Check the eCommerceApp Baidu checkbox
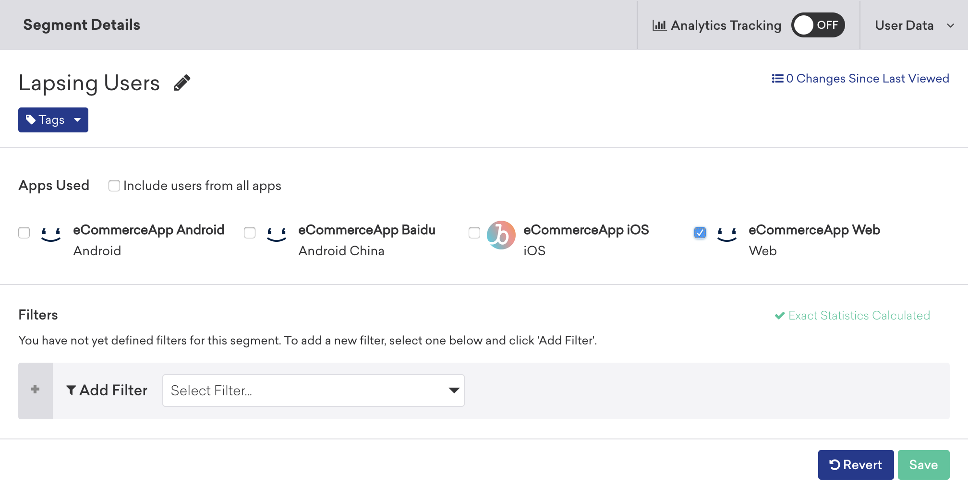The height and width of the screenshot is (497, 968). (x=250, y=233)
